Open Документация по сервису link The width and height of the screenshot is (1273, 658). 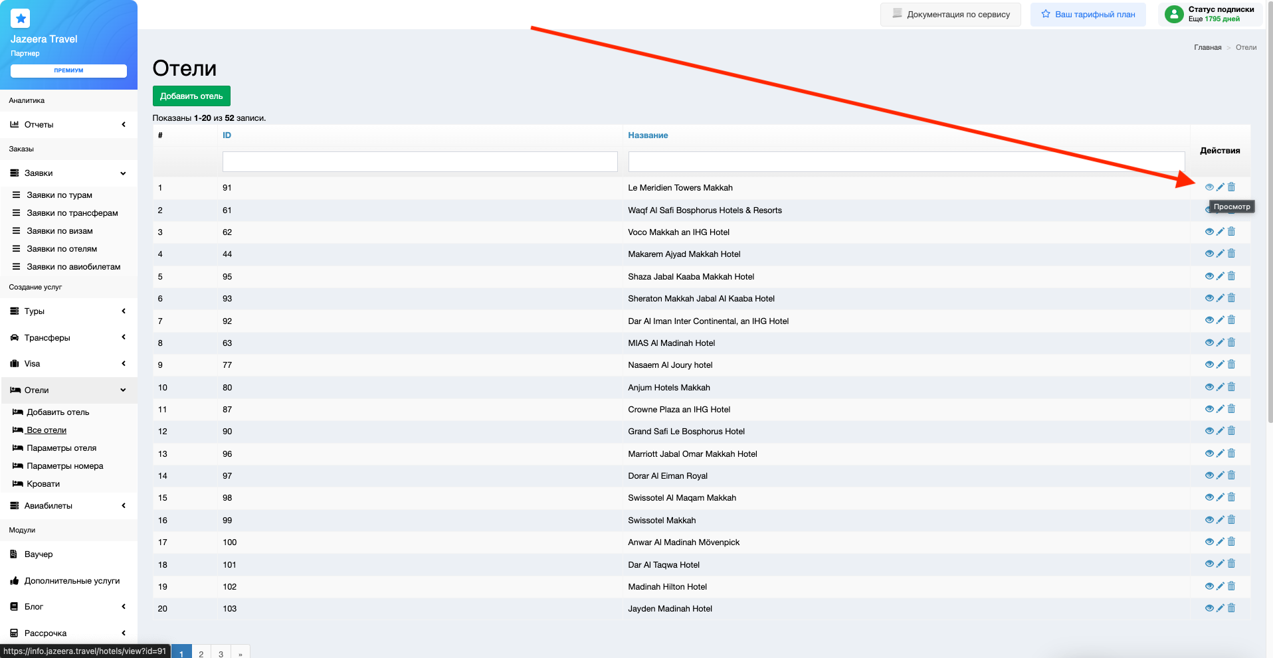pyautogui.click(x=952, y=15)
